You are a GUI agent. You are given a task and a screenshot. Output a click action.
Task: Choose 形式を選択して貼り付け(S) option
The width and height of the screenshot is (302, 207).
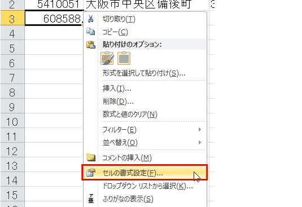coord(144,73)
